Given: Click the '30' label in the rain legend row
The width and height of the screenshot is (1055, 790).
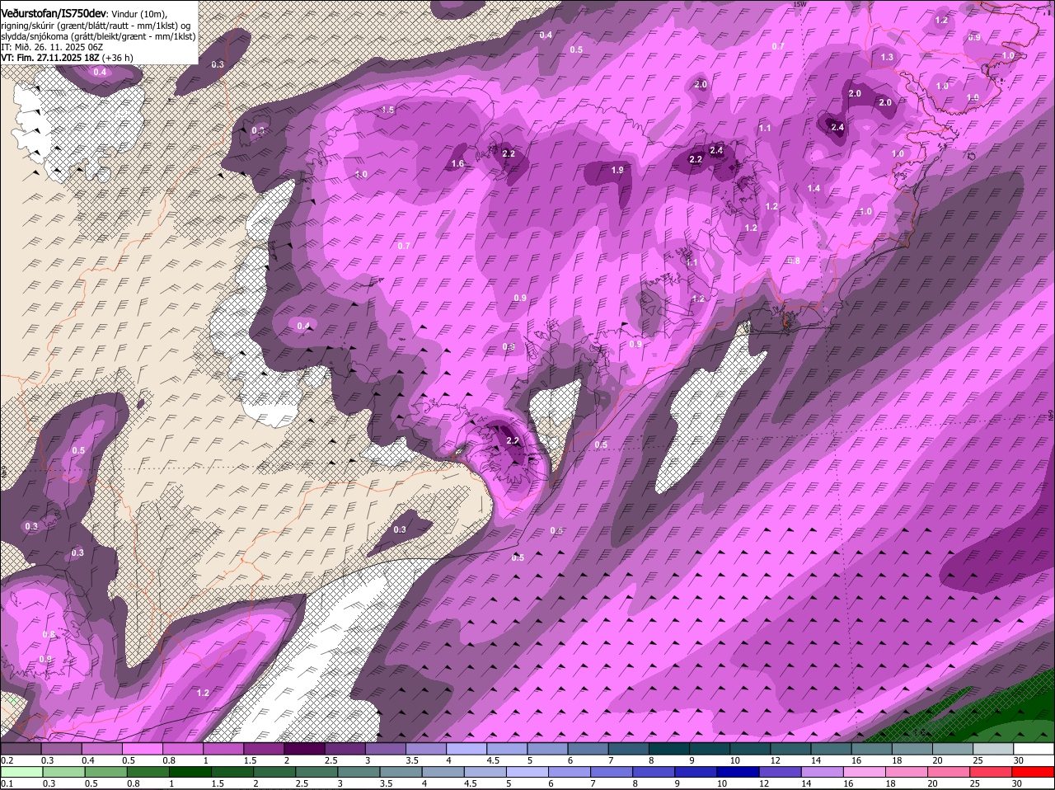Looking at the screenshot, I should click(x=1017, y=783).
